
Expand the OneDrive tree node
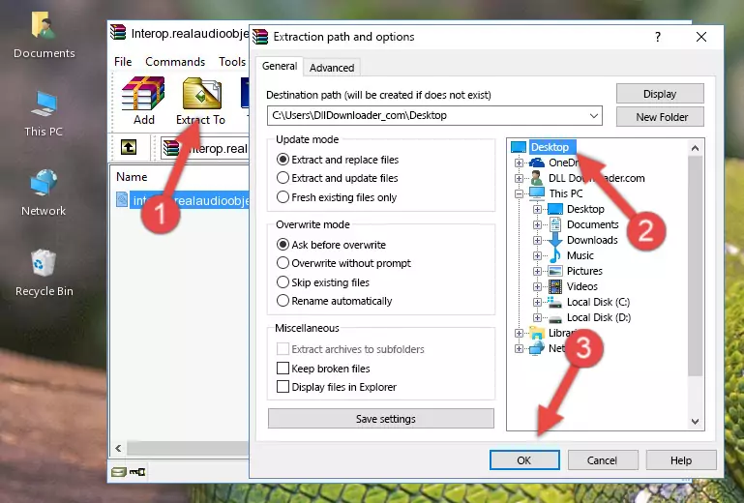point(519,163)
